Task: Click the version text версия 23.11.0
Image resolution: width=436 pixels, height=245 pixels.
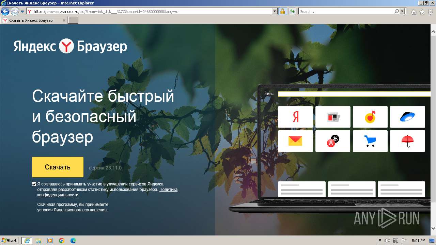Action: 105,168
